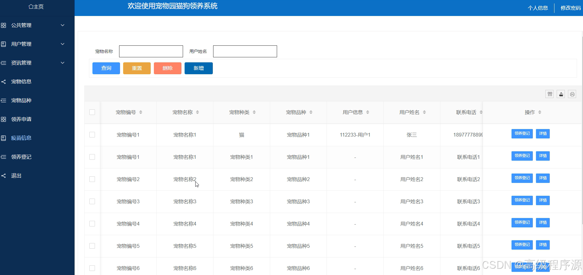Click the 公共管理 grid icon in sidebar
The height and width of the screenshot is (275, 583).
coord(3,25)
